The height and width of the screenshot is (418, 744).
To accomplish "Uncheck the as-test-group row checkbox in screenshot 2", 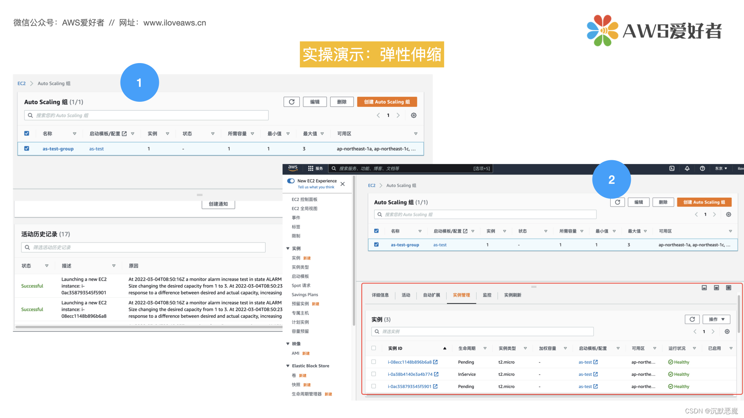I will [x=376, y=245].
